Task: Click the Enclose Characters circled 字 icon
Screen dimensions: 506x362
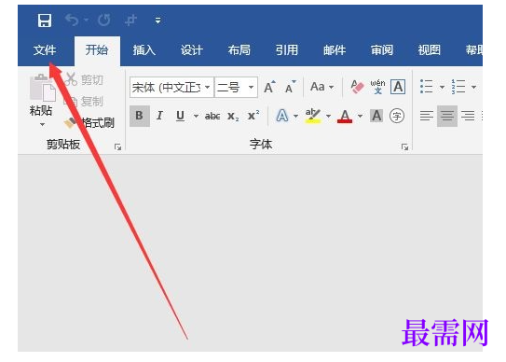Action: point(397,116)
